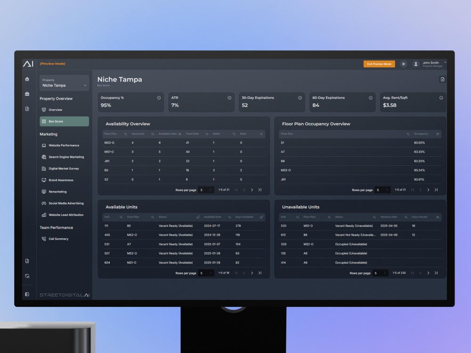
Task: Open Digital Market Survey page
Action: 64,168
